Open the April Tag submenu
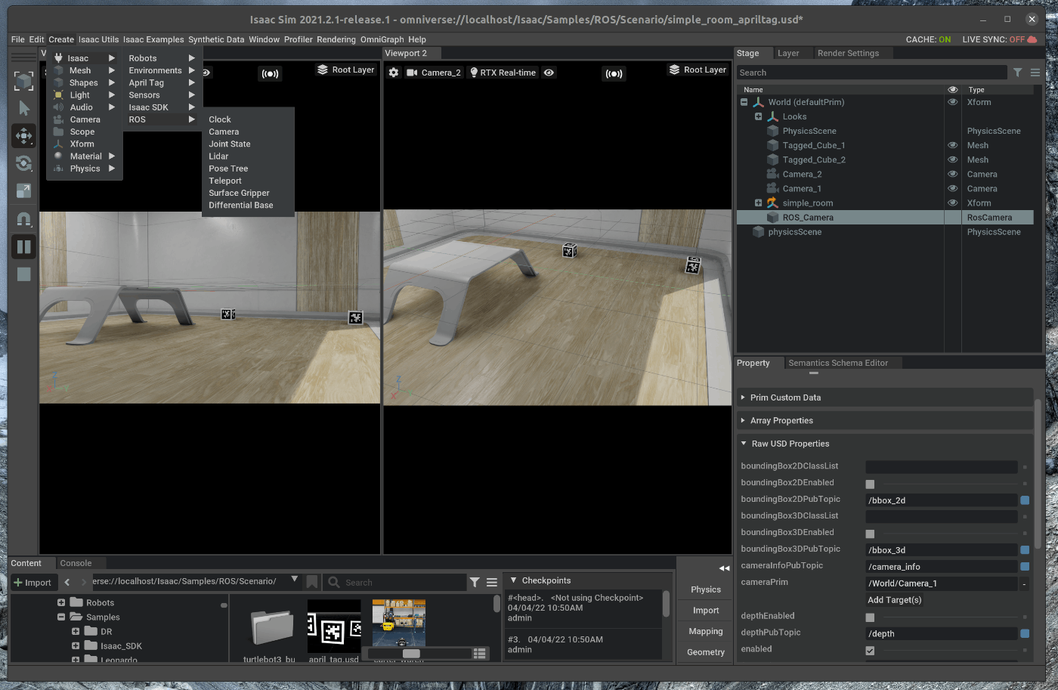 point(162,83)
